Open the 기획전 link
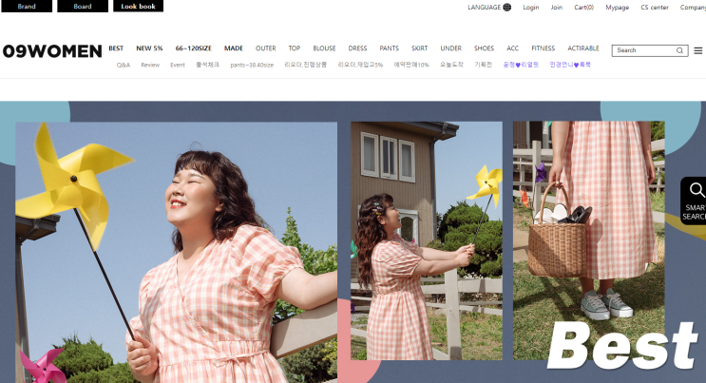Screen dimensions: 706x383 (x=483, y=65)
